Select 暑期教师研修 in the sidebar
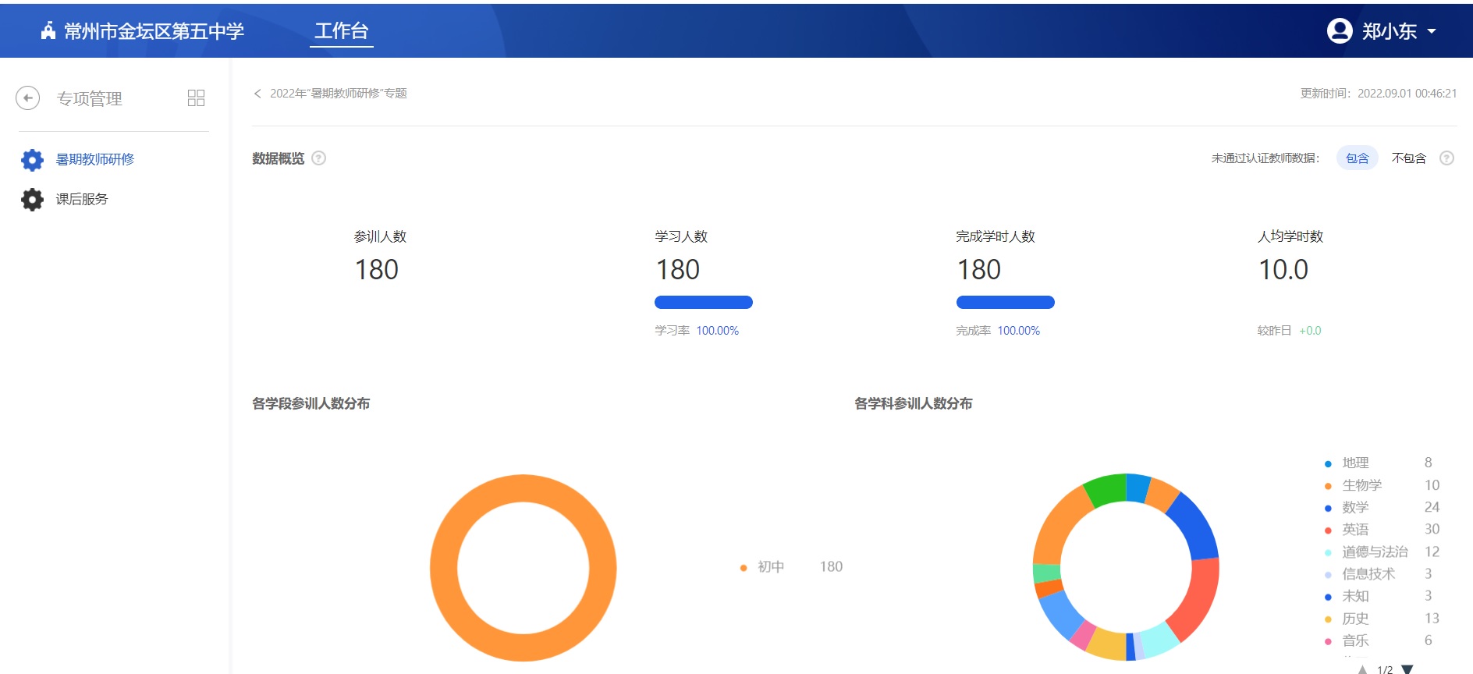The width and height of the screenshot is (1473, 674). point(95,159)
